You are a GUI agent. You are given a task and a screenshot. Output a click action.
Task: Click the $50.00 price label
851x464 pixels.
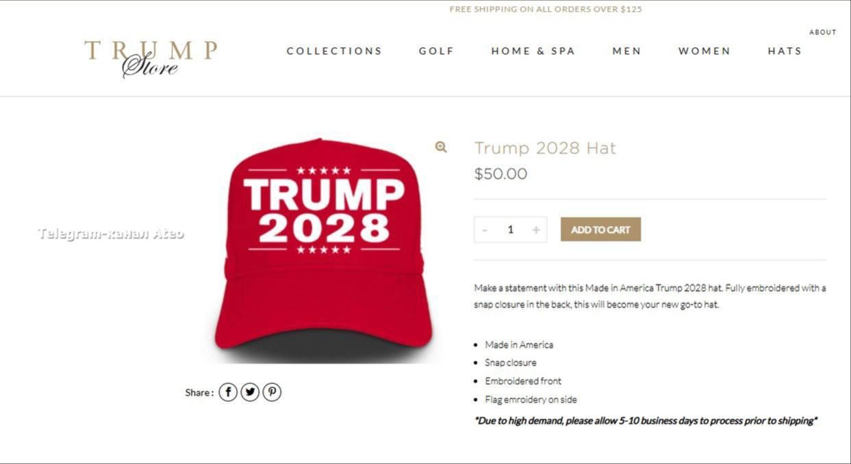point(500,174)
